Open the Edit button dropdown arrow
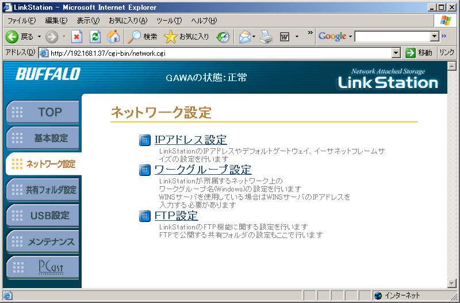 pyautogui.click(x=297, y=37)
